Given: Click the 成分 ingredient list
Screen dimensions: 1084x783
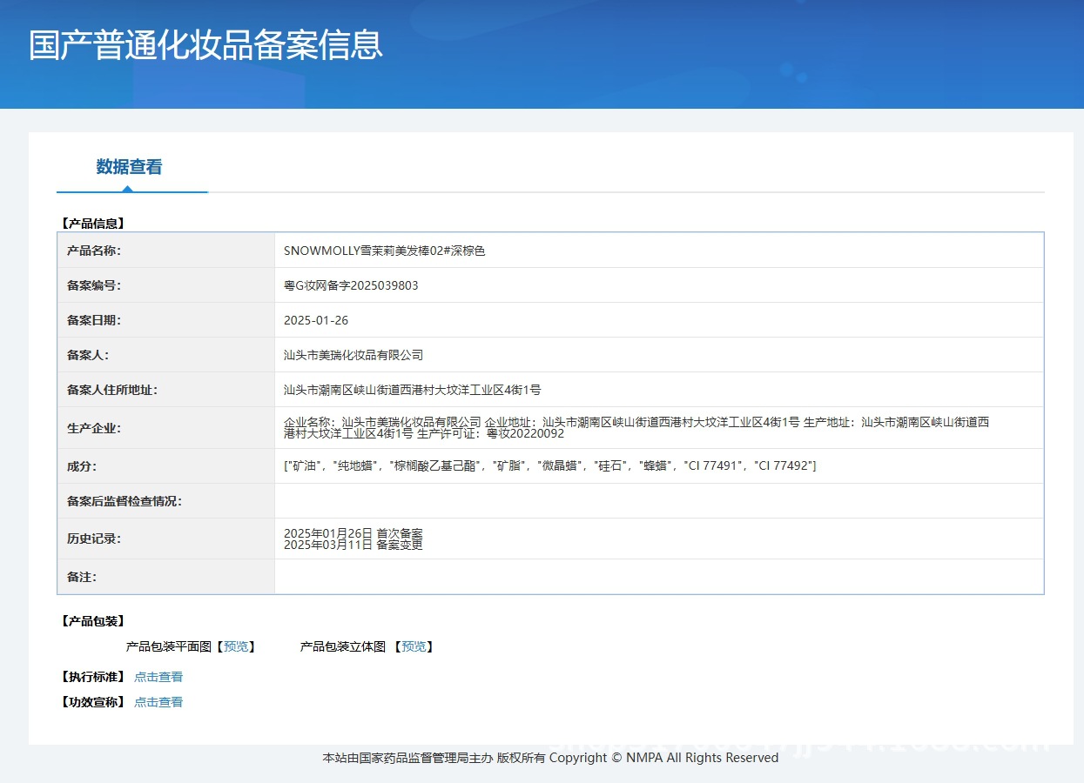Looking at the screenshot, I should pyautogui.click(x=549, y=466).
